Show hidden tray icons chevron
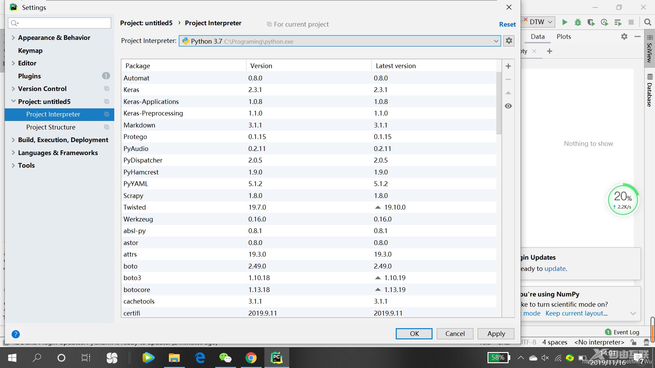The height and width of the screenshot is (368, 655). pos(521,358)
